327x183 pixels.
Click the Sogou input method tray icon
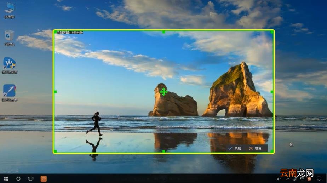pyautogui.click(x=309, y=179)
